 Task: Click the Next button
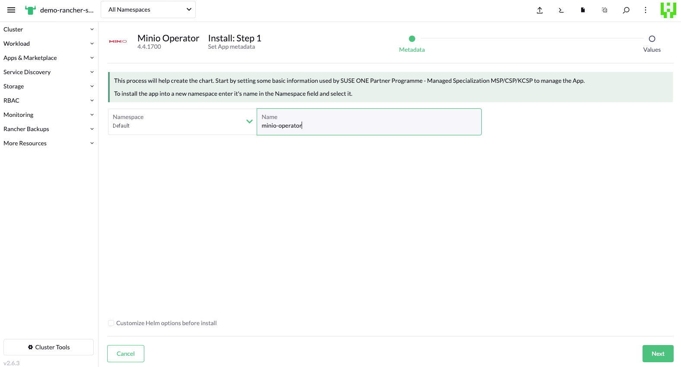(x=658, y=354)
